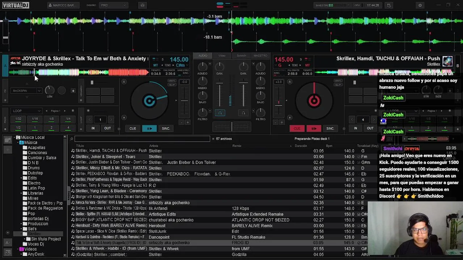This screenshot has height=260, width=463.
Task: Set loop IN point on the left deck
Action: point(93,129)
